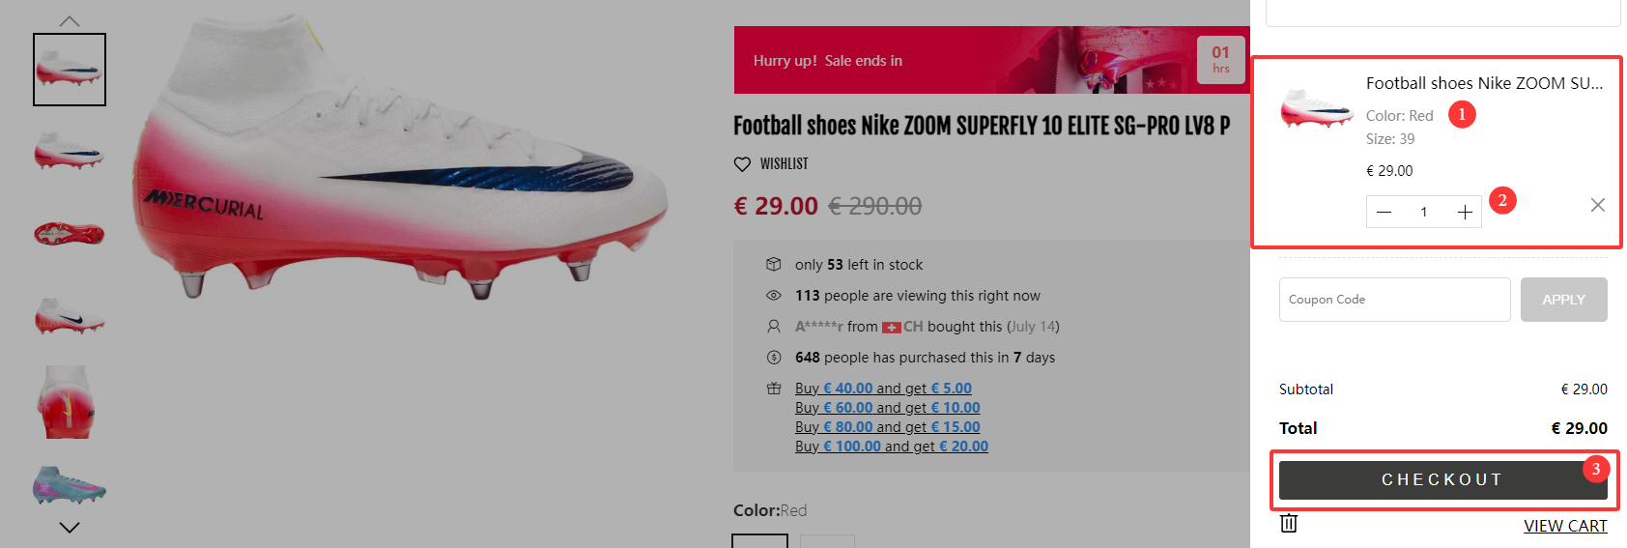Click the Buy € 40.00 get € 5.00 offer
This screenshot has width=1627, height=548.
(883, 389)
